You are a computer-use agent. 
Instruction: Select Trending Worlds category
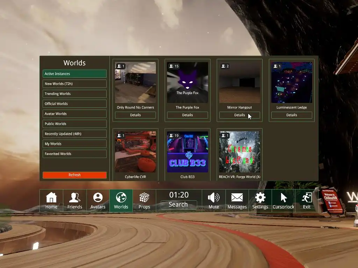[x=74, y=94]
